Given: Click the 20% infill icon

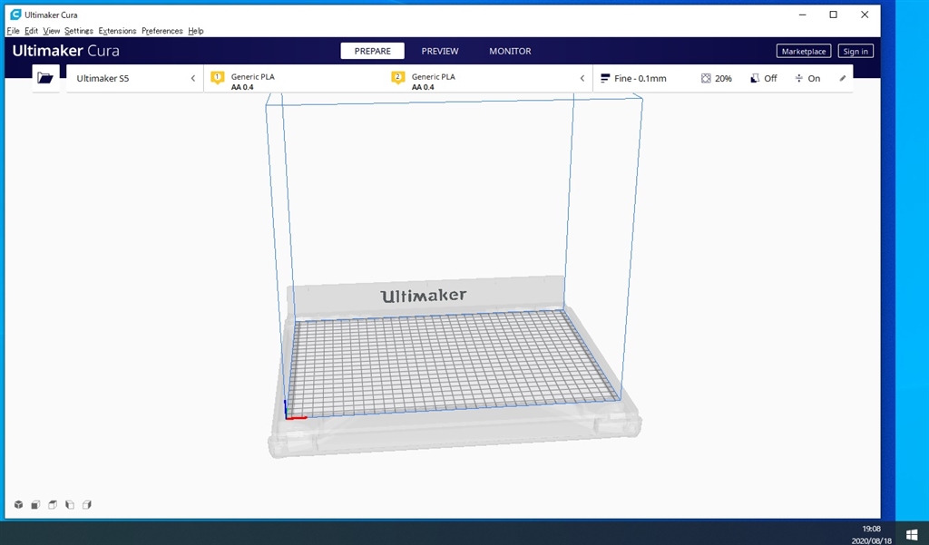Looking at the screenshot, I should (x=706, y=78).
